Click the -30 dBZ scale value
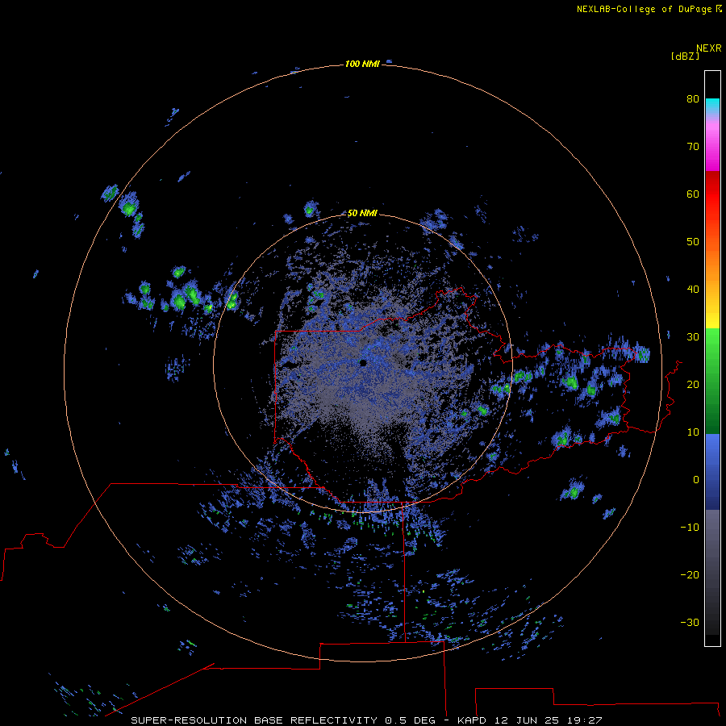726x726 pixels. coord(690,622)
